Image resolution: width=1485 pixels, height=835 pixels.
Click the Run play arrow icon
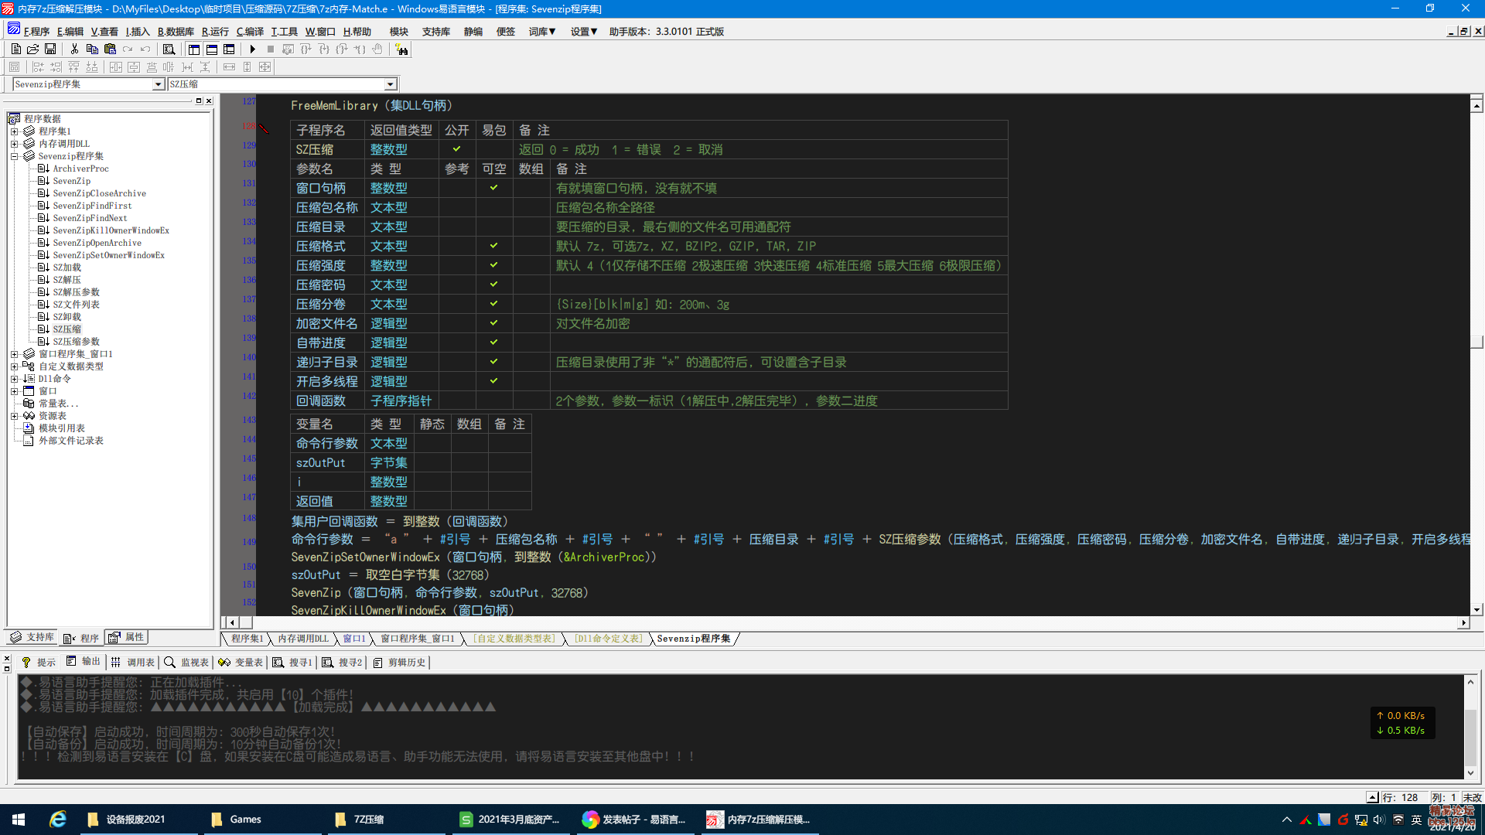coord(252,49)
